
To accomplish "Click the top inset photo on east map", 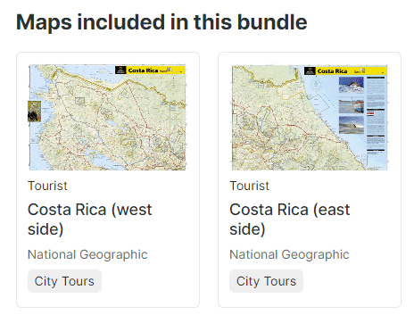I will tap(352, 85).
